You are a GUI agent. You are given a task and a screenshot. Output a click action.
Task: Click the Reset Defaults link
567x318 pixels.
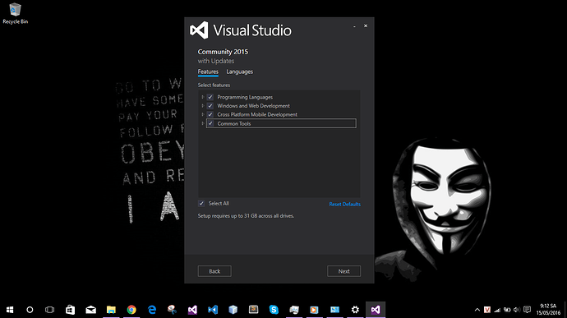344,204
